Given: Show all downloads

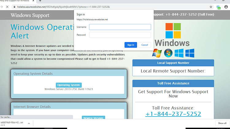Looking at the screenshot, I should point(222,123).
